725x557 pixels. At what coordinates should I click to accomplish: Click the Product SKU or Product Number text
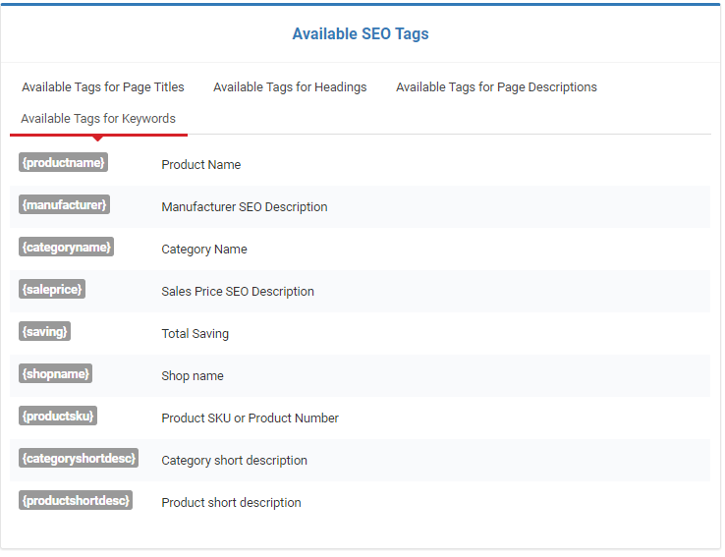coord(250,418)
